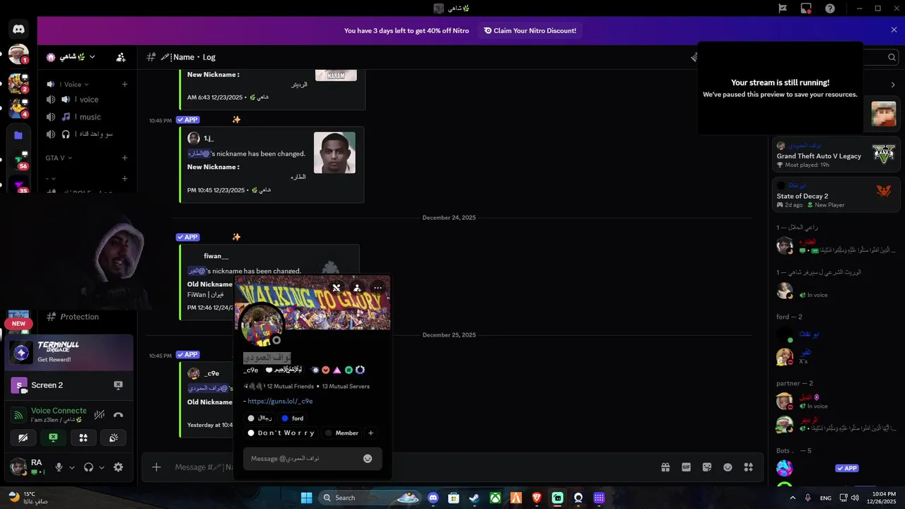This screenshot has height=509, width=905.
Task: Launch an activity from voice panel
Action: point(83,438)
